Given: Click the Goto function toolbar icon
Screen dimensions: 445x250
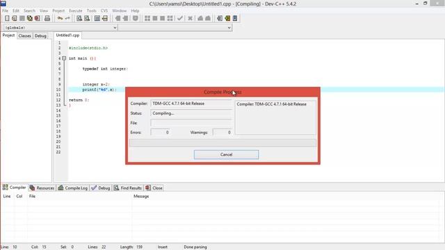Looking at the screenshot, I should [97, 18].
